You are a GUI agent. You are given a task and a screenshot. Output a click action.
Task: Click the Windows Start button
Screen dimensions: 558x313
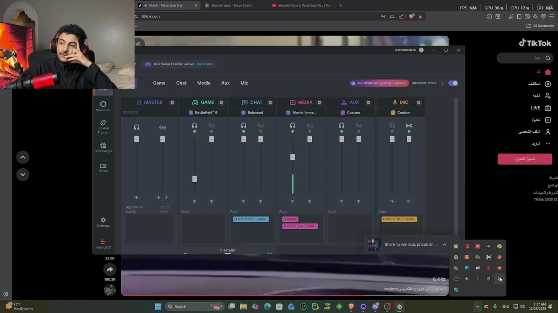point(158,306)
